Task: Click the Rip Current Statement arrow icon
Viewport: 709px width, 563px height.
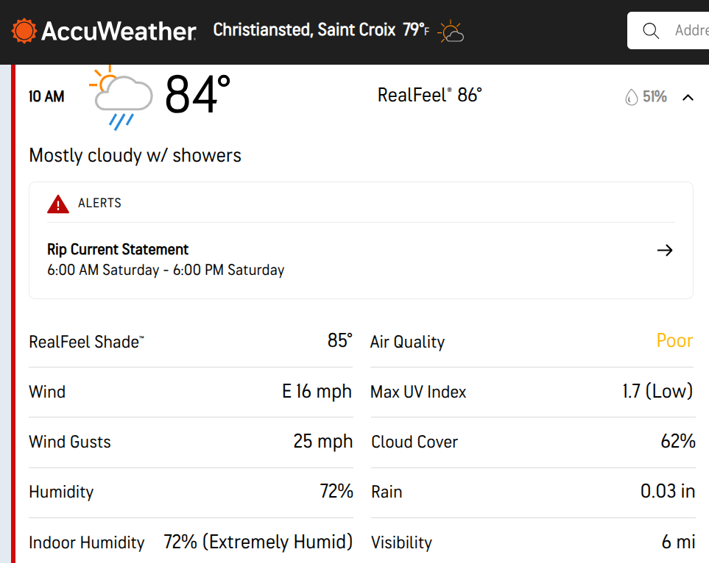Action: click(665, 251)
